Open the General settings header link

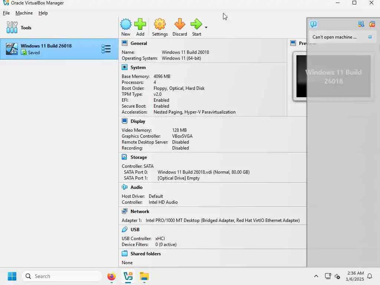[139, 43]
